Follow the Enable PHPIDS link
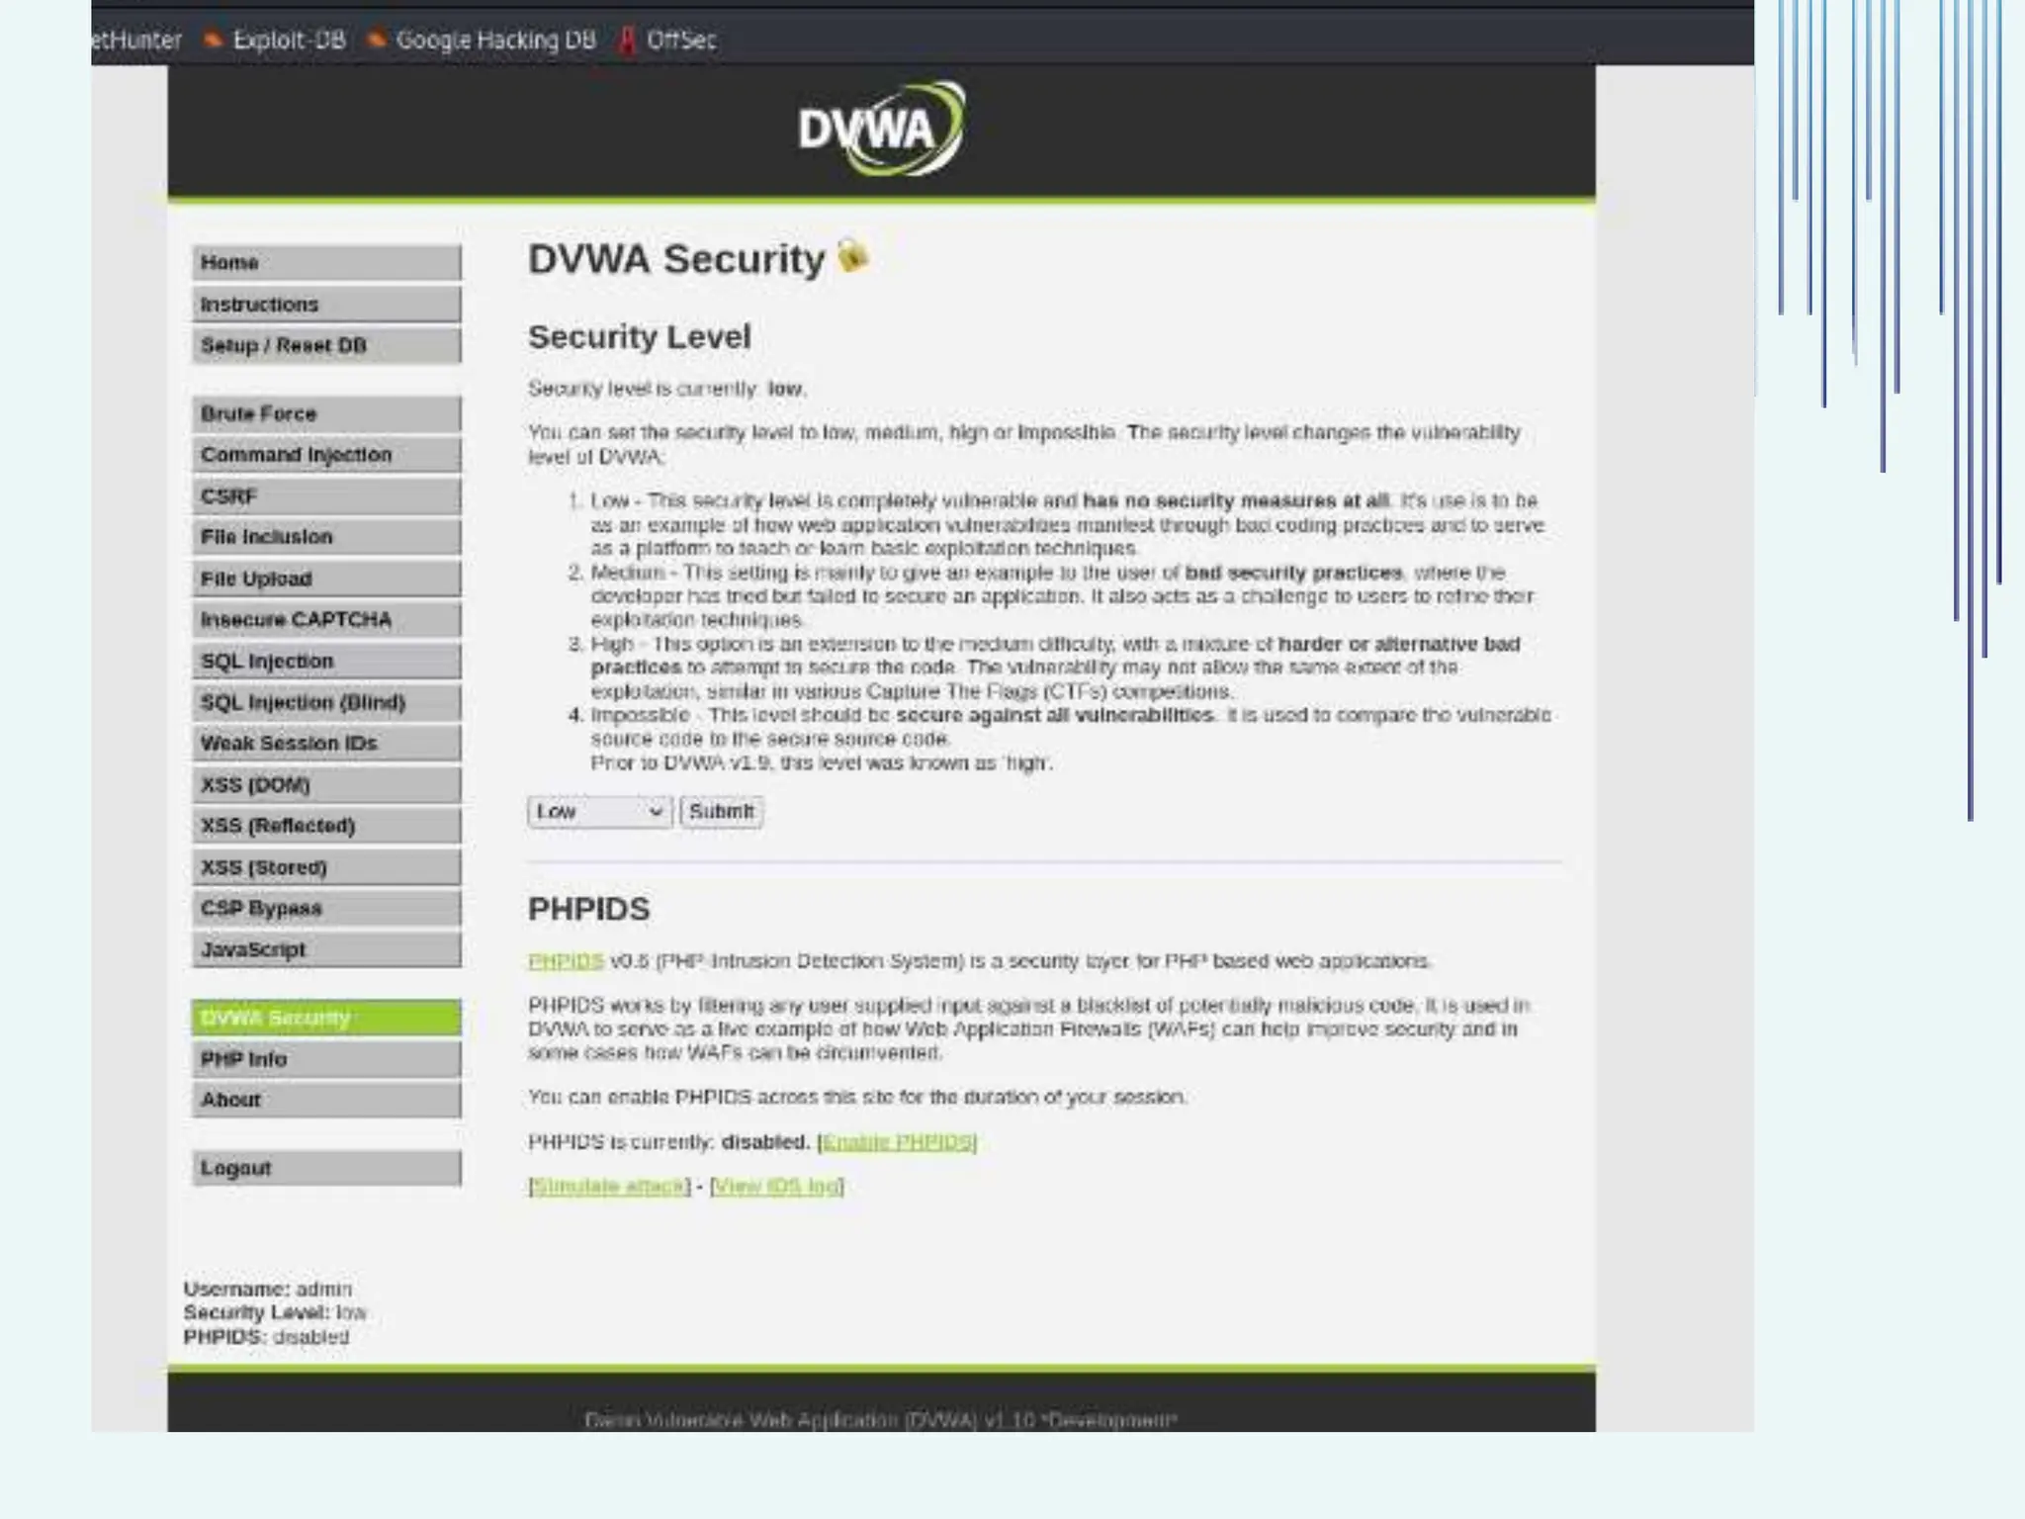 tap(898, 1142)
